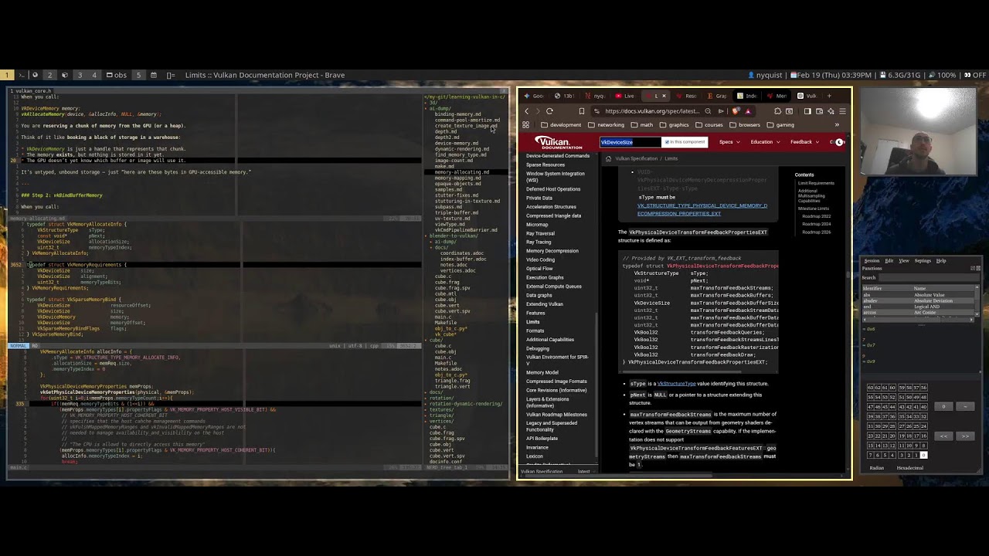989x556 pixels.
Task: Open the bookmarks apps grid icon
Action: pyautogui.click(x=525, y=125)
